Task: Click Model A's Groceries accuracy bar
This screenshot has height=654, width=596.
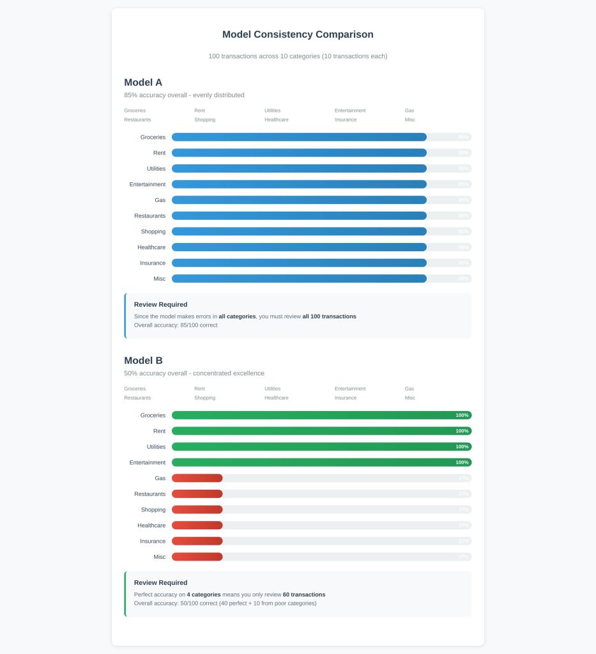Action: coord(299,137)
